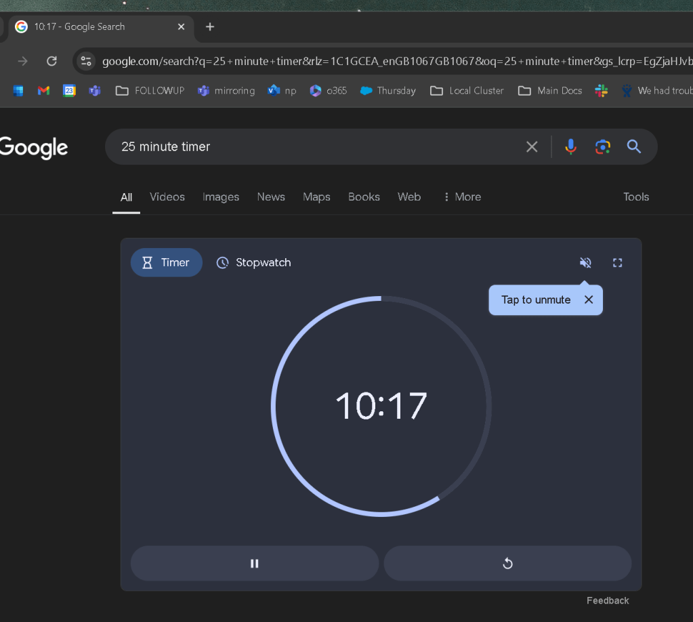Open the Google Calendar bookmark

tap(69, 91)
